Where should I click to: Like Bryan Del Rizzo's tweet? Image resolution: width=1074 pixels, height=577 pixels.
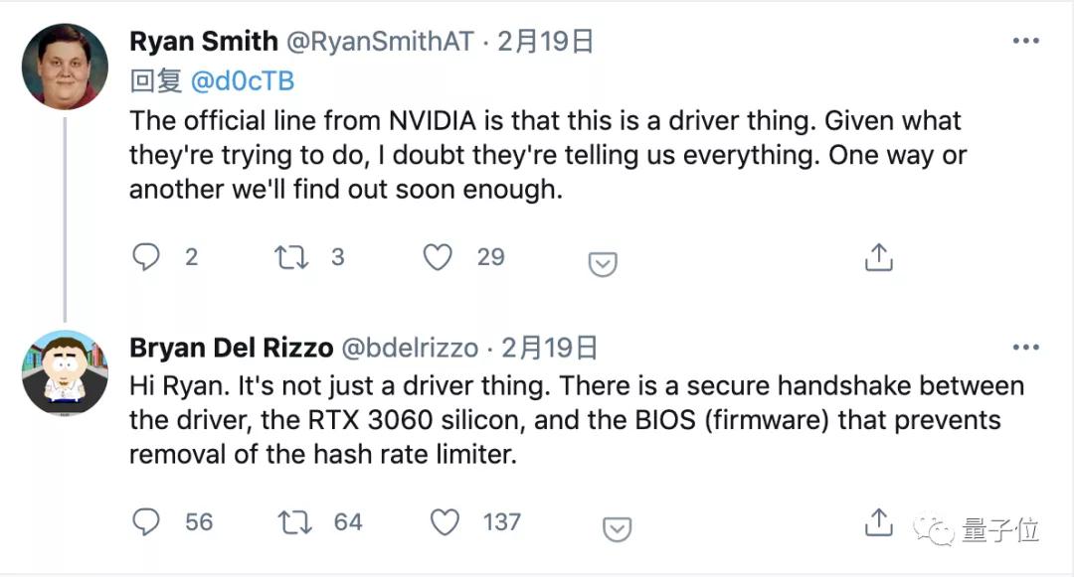point(445,521)
